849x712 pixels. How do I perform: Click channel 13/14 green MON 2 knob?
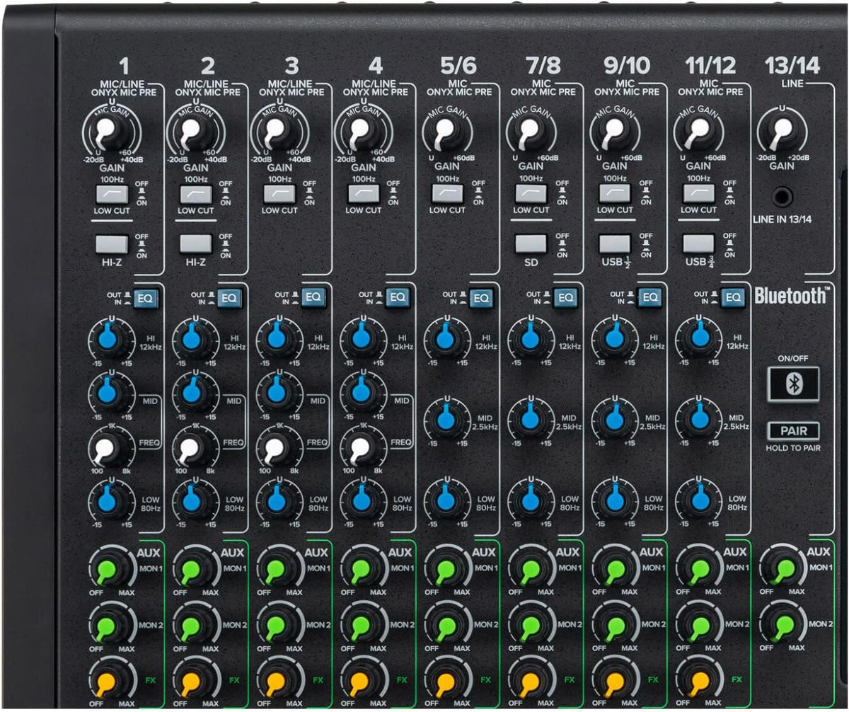(x=783, y=625)
